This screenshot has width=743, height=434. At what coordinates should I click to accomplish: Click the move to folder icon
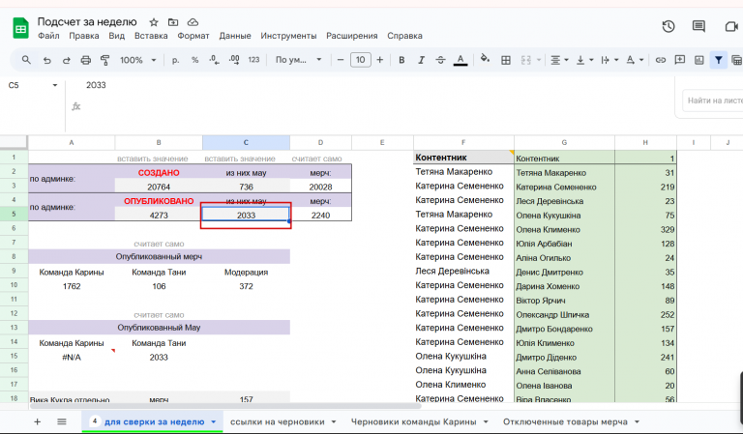click(173, 22)
